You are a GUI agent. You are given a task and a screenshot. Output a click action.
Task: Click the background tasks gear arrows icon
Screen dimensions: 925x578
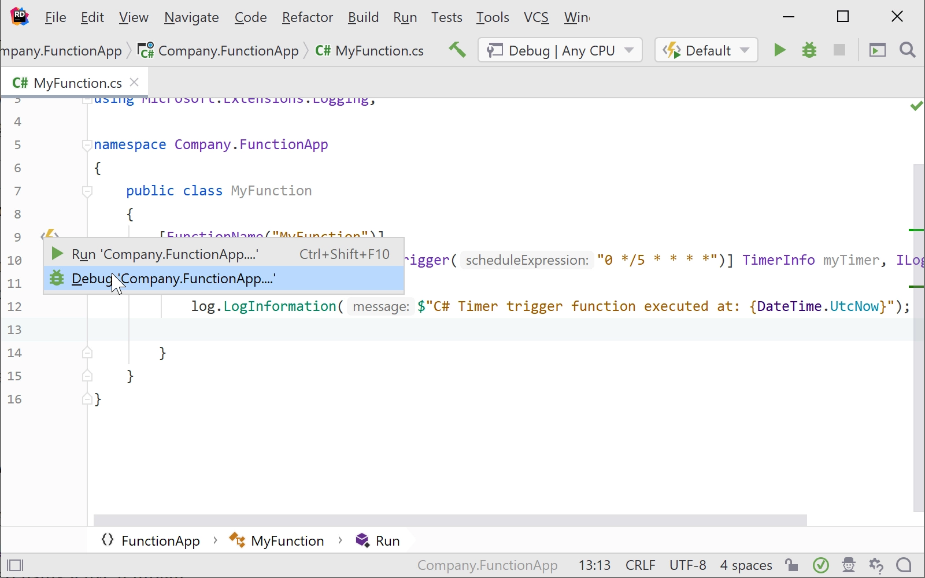click(x=877, y=565)
